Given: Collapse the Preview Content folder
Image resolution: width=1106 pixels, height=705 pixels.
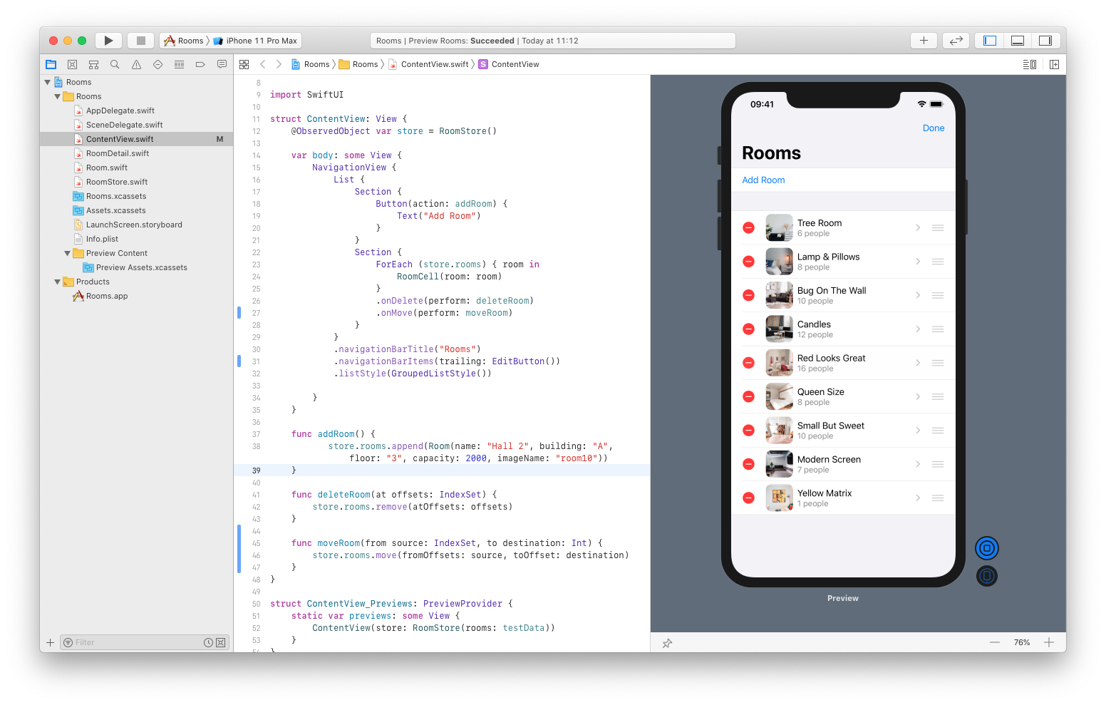Looking at the screenshot, I should point(68,253).
